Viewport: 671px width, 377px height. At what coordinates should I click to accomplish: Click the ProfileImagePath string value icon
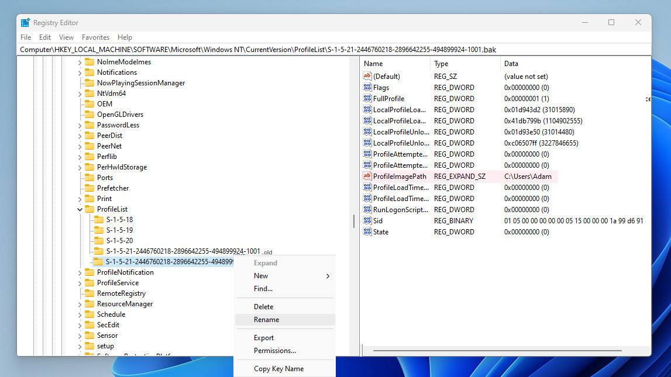tap(367, 176)
